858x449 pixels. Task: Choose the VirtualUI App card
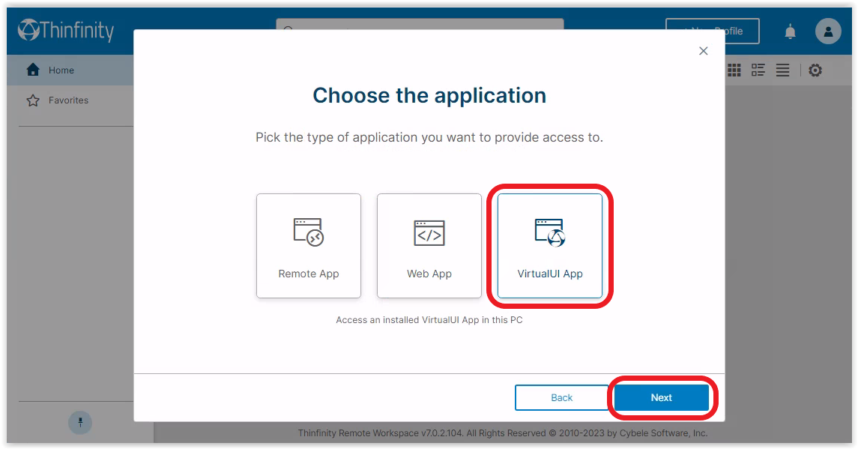pos(550,246)
